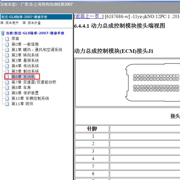Open 第10章 车辆控制系统
This screenshot has width=180, height=180.
pos(30,98)
